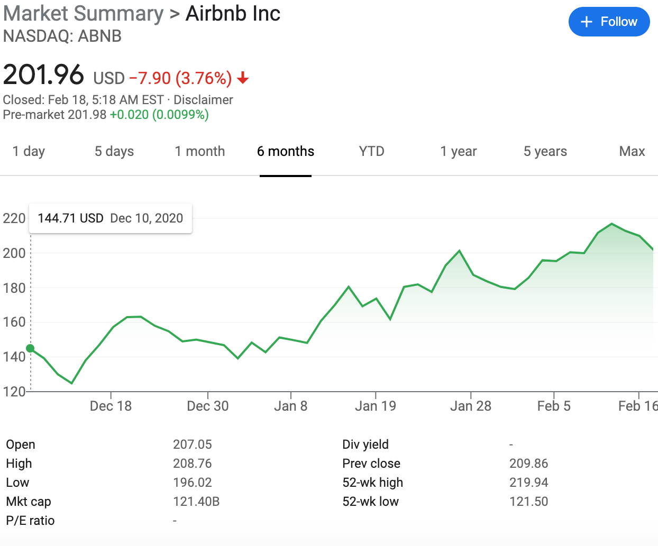Click the Feb 5 axis label
The image size is (658, 546).
tap(554, 406)
